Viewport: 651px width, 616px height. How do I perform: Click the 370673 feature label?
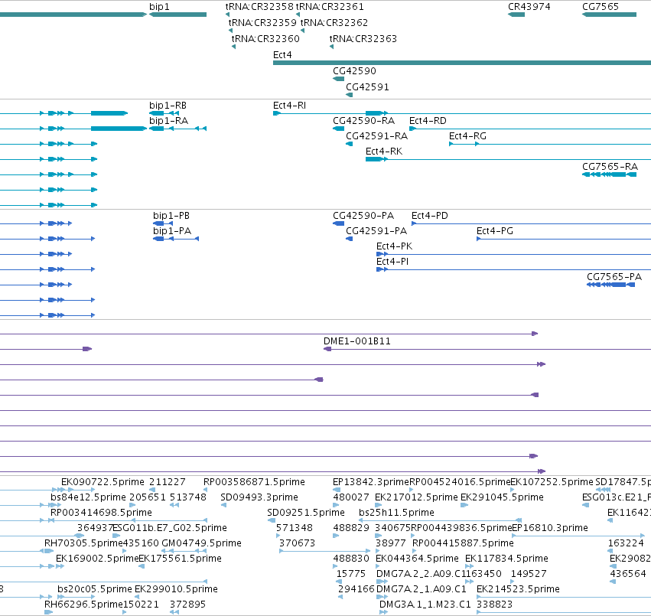point(298,544)
